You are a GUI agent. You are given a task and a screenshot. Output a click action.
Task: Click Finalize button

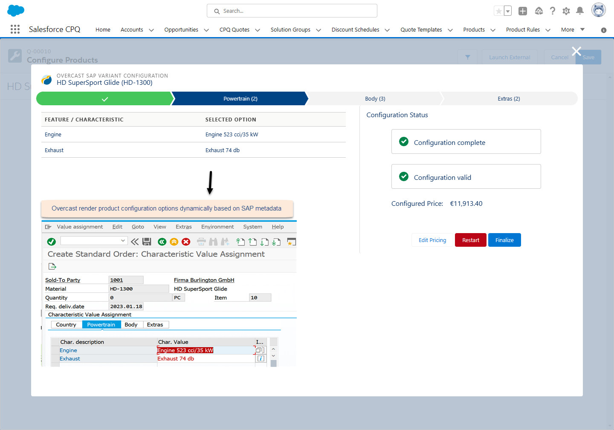tap(504, 240)
